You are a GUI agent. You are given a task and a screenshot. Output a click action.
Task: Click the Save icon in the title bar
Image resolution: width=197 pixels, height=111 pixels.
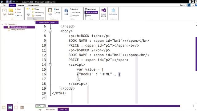pyautogui.click(x=7, y=2)
